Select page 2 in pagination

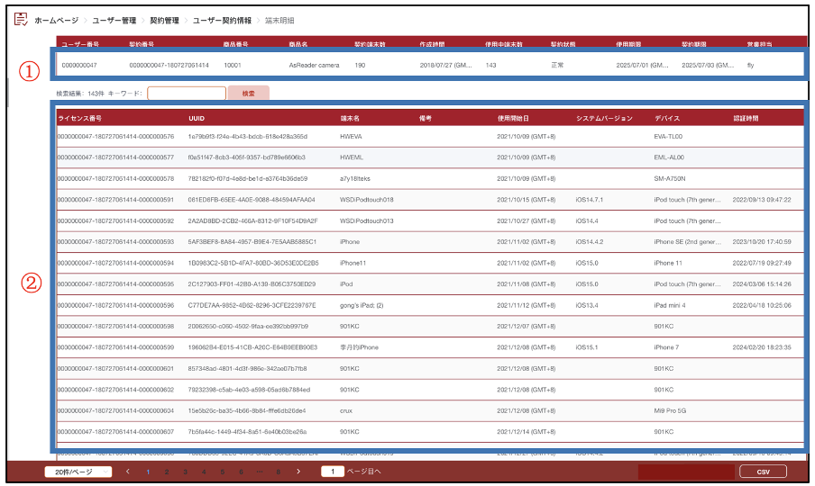[x=166, y=471]
